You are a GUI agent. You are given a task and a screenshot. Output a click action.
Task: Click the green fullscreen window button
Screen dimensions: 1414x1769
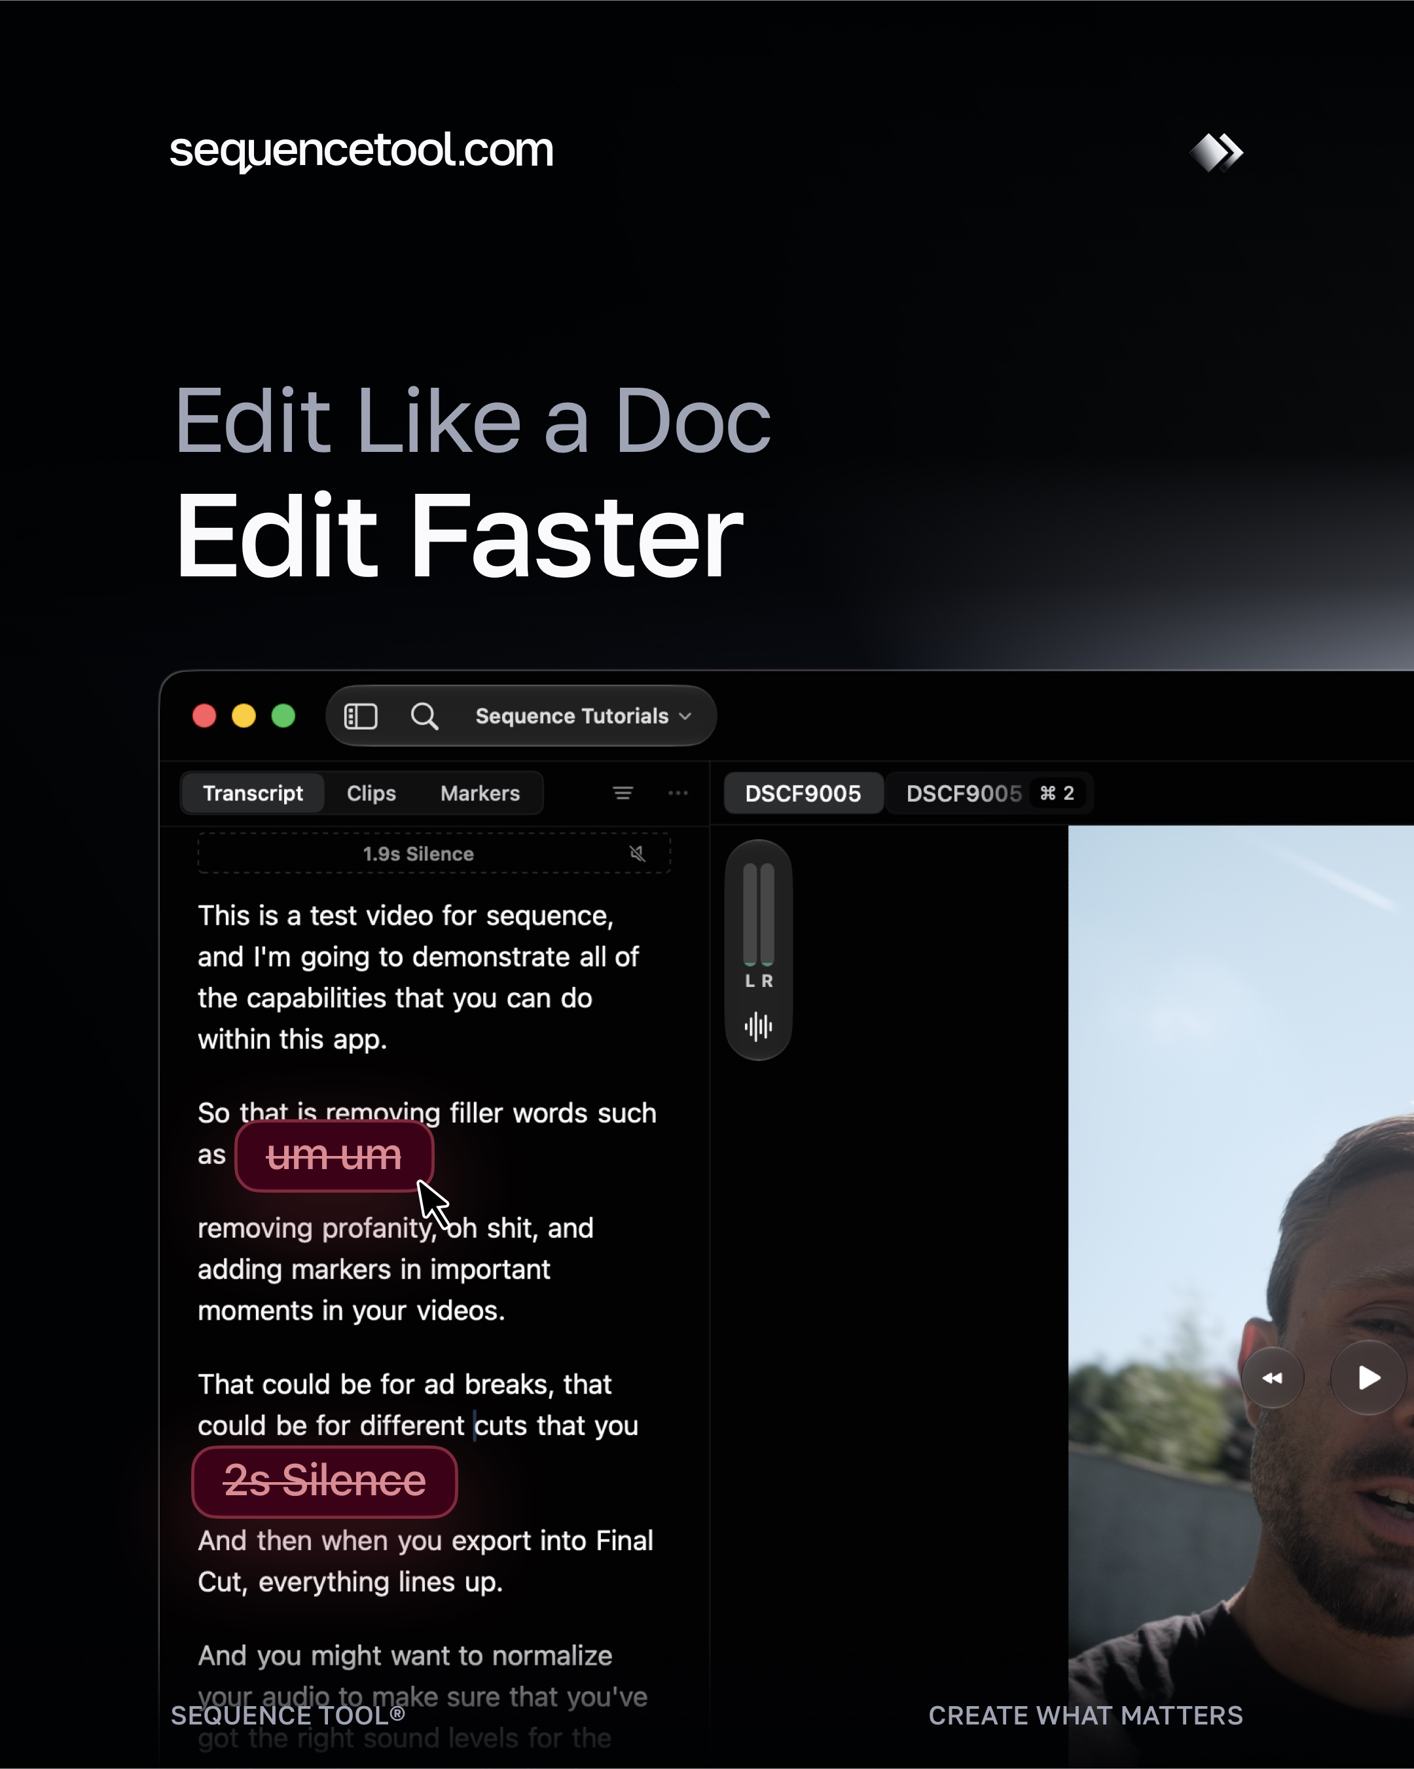click(x=283, y=717)
